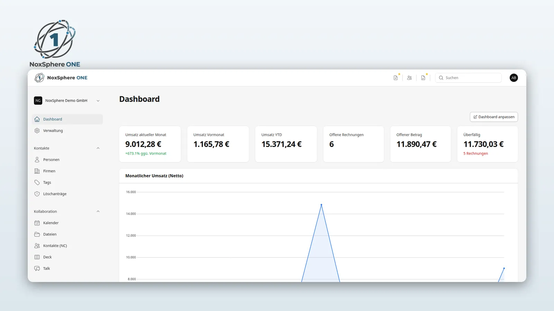
Task: Click the Personen person icon
Action: point(37,160)
